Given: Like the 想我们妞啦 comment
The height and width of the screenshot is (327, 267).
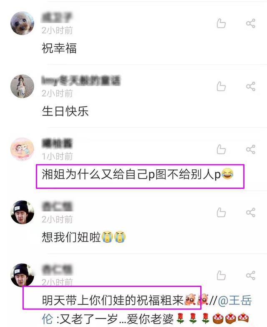Looking at the screenshot, I should click(x=221, y=213).
